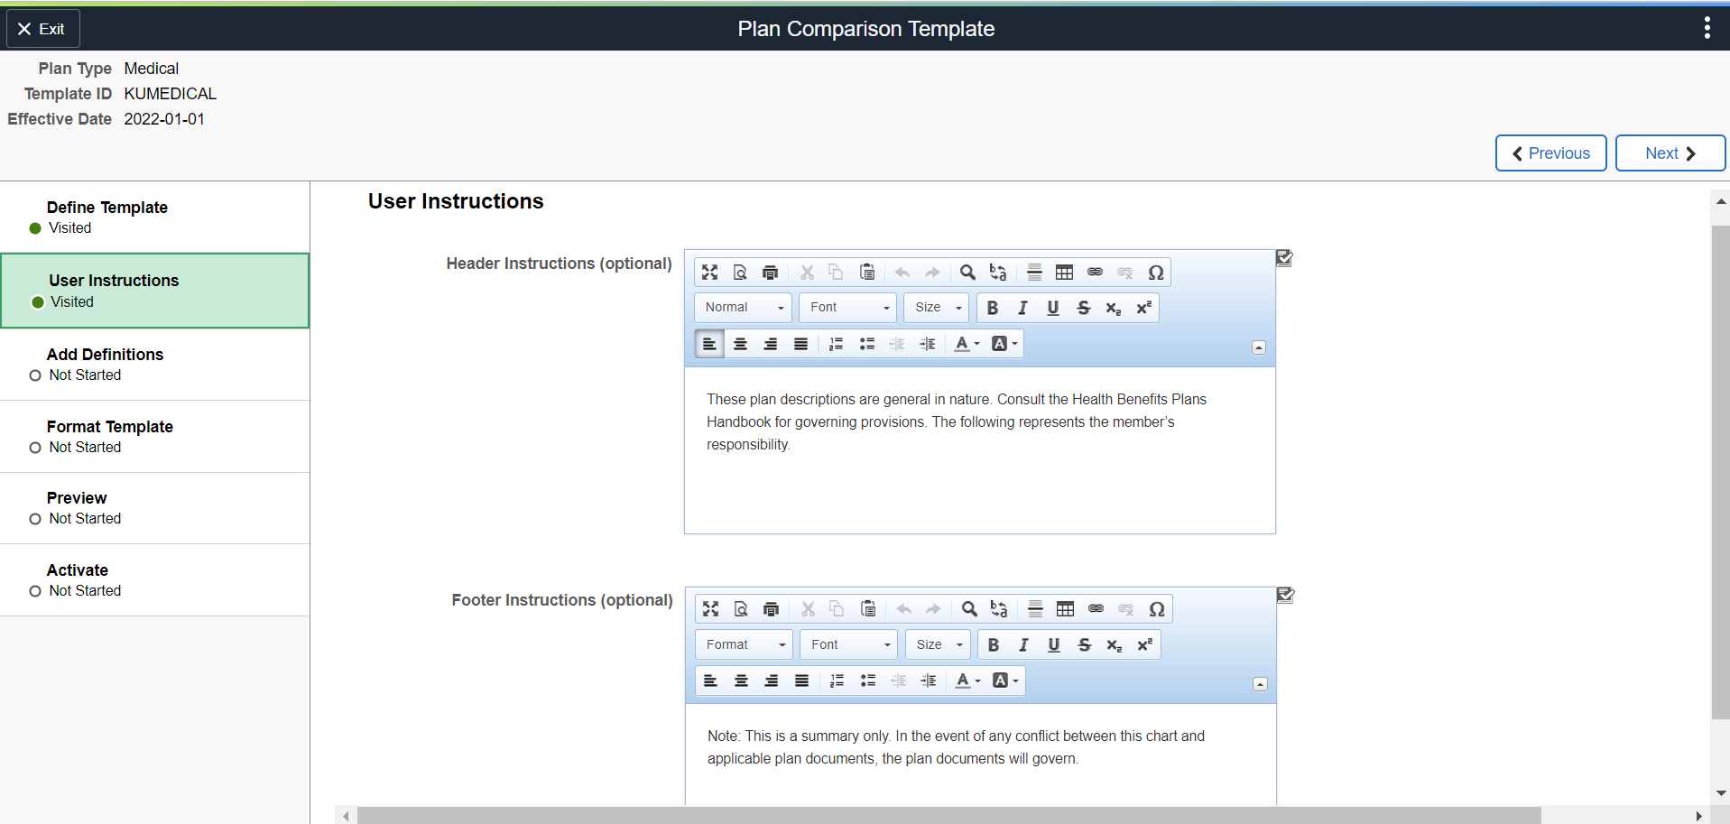Toggle underline in the header editor
1730x824 pixels.
1052,308
